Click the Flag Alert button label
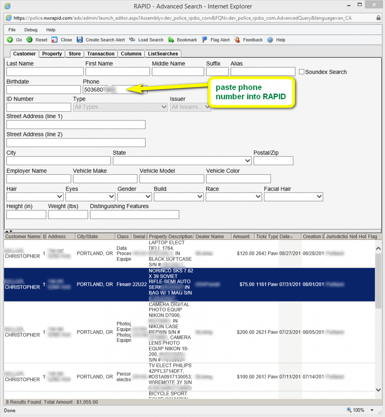385x417 pixels. (x=220, y=40)
